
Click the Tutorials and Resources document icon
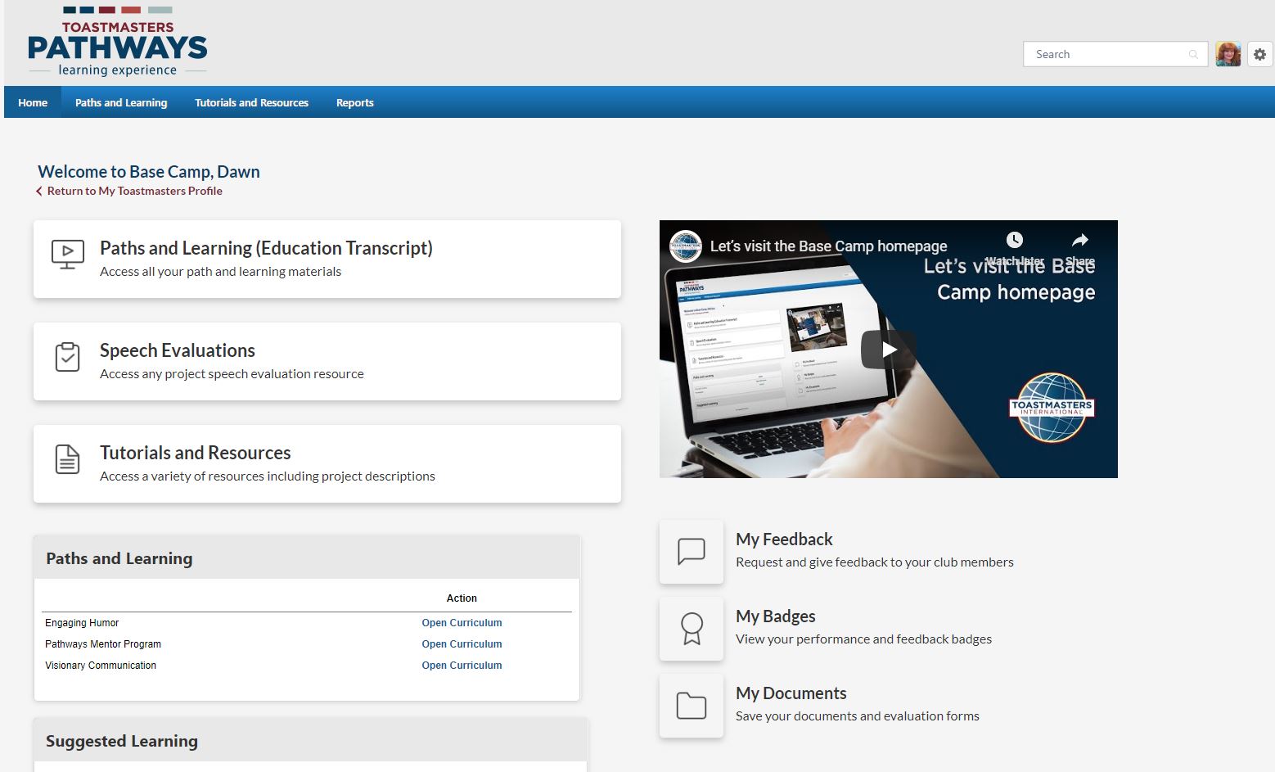coord(67,459)
